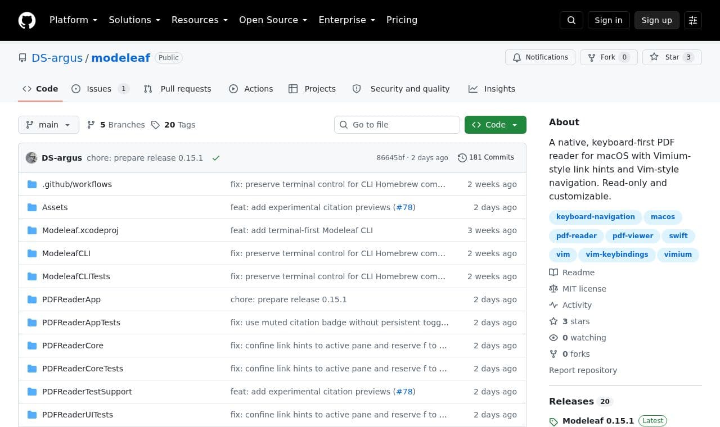This screenshot has width=720, height=427.
Task: Open the Modeleaf 0.15.1 release
Action: click(598, 421)
